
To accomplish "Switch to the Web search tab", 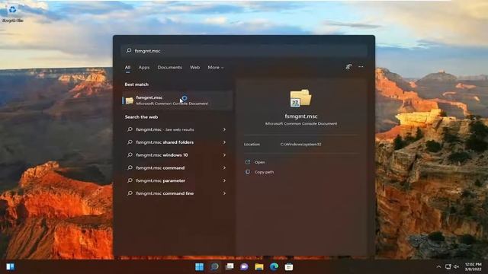I will 195,68.
